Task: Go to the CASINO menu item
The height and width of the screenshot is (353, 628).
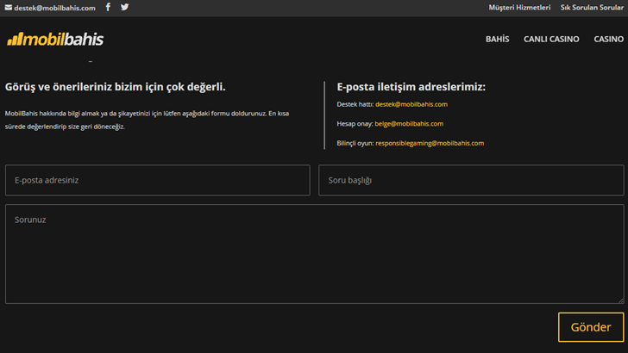Action: point(609,40)
